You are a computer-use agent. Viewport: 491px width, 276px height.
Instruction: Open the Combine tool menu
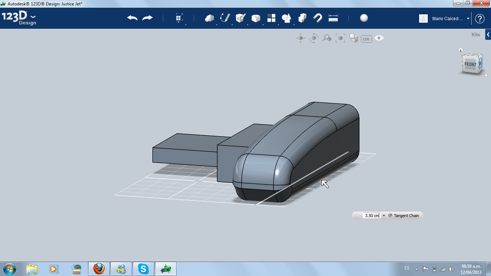(302, 18)
